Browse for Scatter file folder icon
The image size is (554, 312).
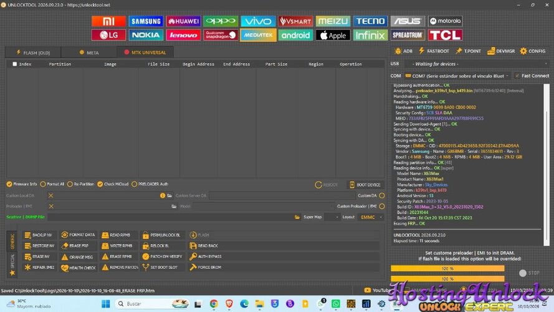click(x=297, y=217)
